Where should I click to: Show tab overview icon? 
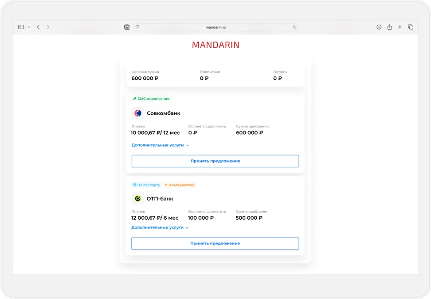[411, 27]
